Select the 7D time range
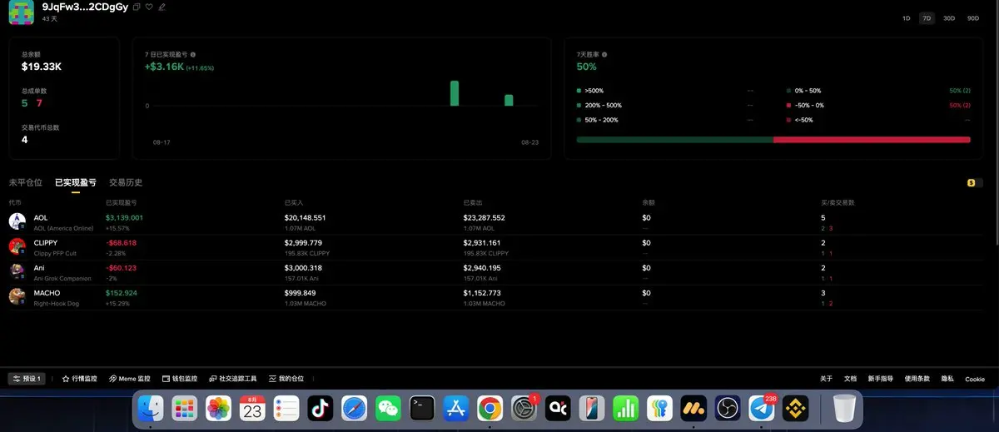Viewport: 999px width, 432px height. (927, 17)
